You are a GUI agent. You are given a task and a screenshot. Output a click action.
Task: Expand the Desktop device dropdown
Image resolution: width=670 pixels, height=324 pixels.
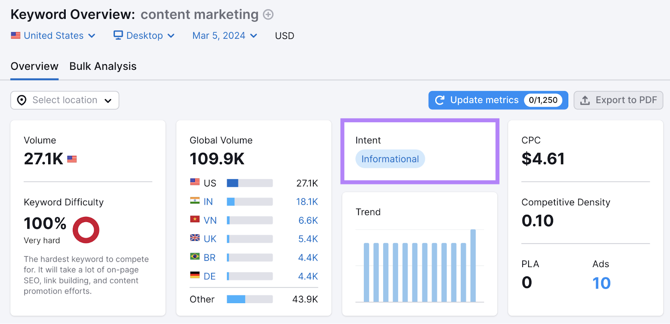(144, 36)
